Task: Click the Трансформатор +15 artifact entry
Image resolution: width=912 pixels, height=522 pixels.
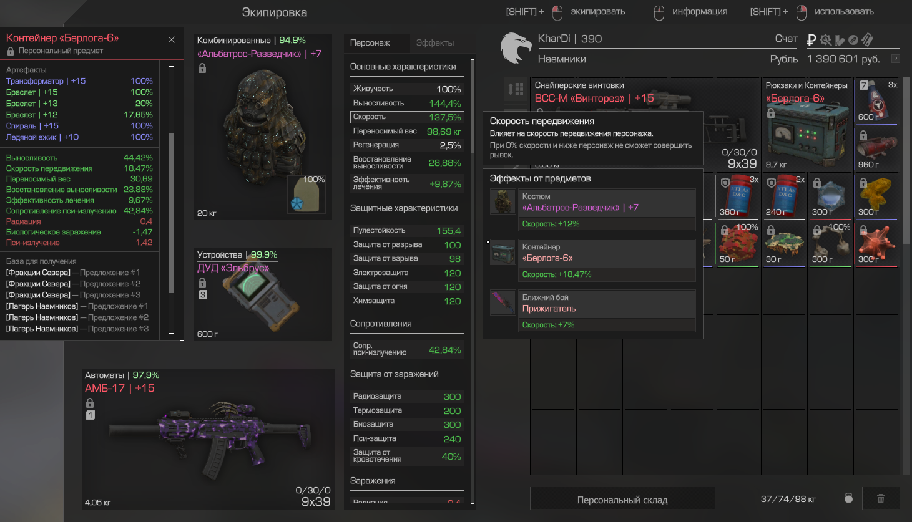Action: pyautogui.click(x=79, y=81)
